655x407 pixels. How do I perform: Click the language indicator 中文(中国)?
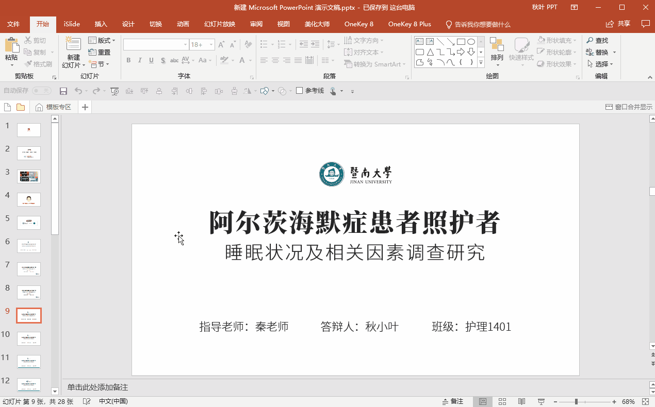click(x=113, y=401)
